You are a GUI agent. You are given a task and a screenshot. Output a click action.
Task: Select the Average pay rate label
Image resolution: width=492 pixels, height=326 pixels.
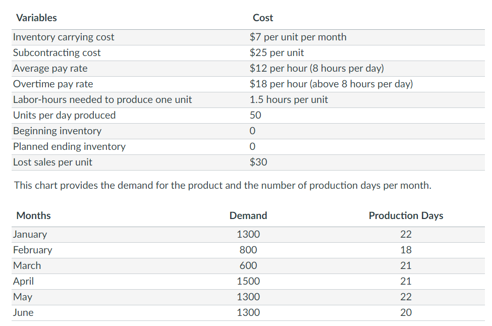point(50,68)
